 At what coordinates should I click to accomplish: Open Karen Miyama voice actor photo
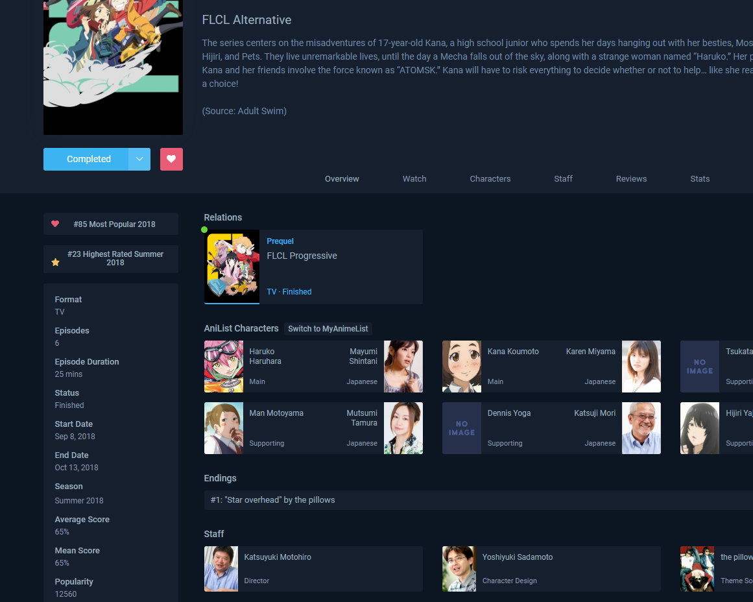point(641,367)
